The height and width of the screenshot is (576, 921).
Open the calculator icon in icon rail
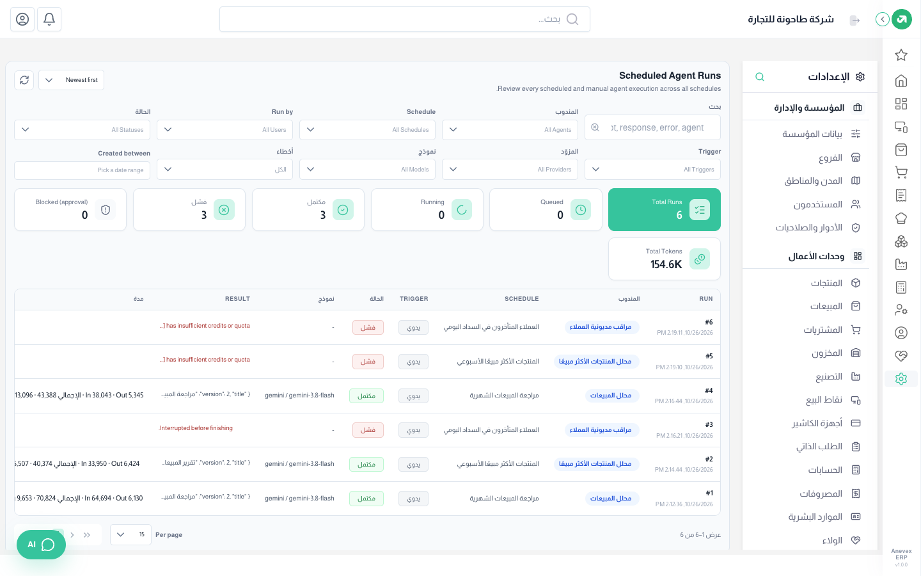point(901,287)
